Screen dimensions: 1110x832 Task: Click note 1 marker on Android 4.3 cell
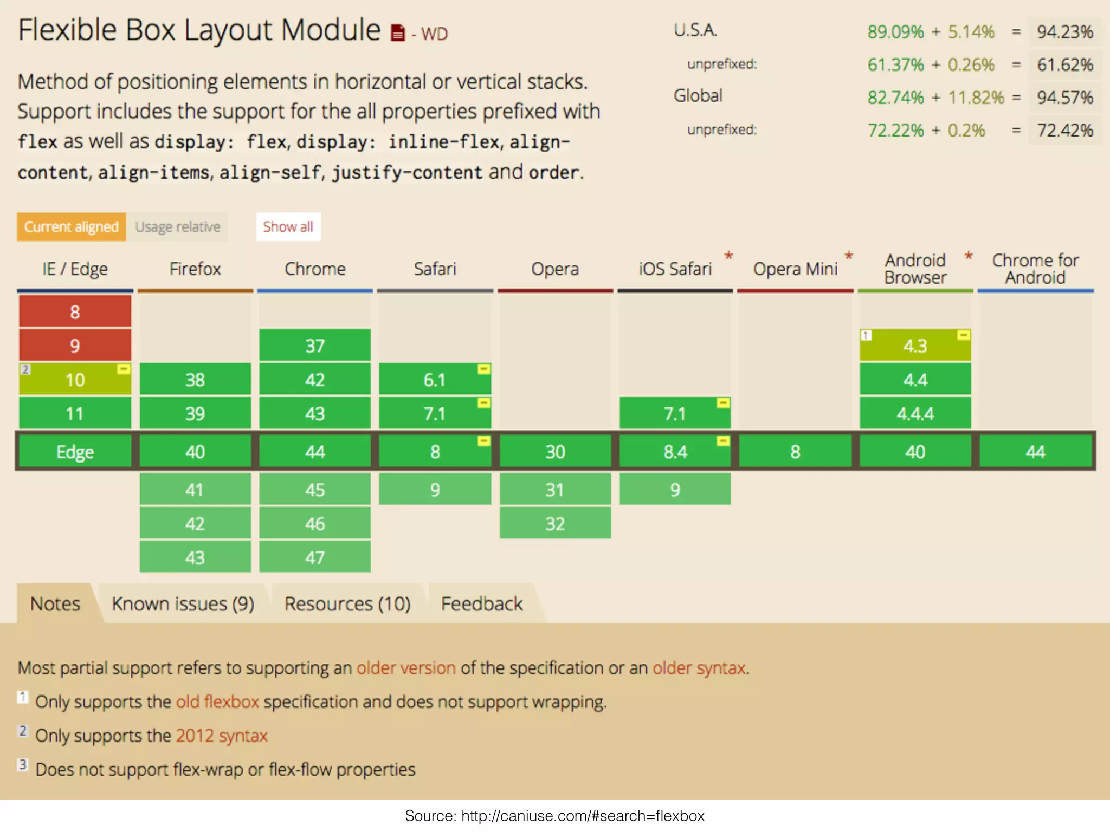(866, 336)
